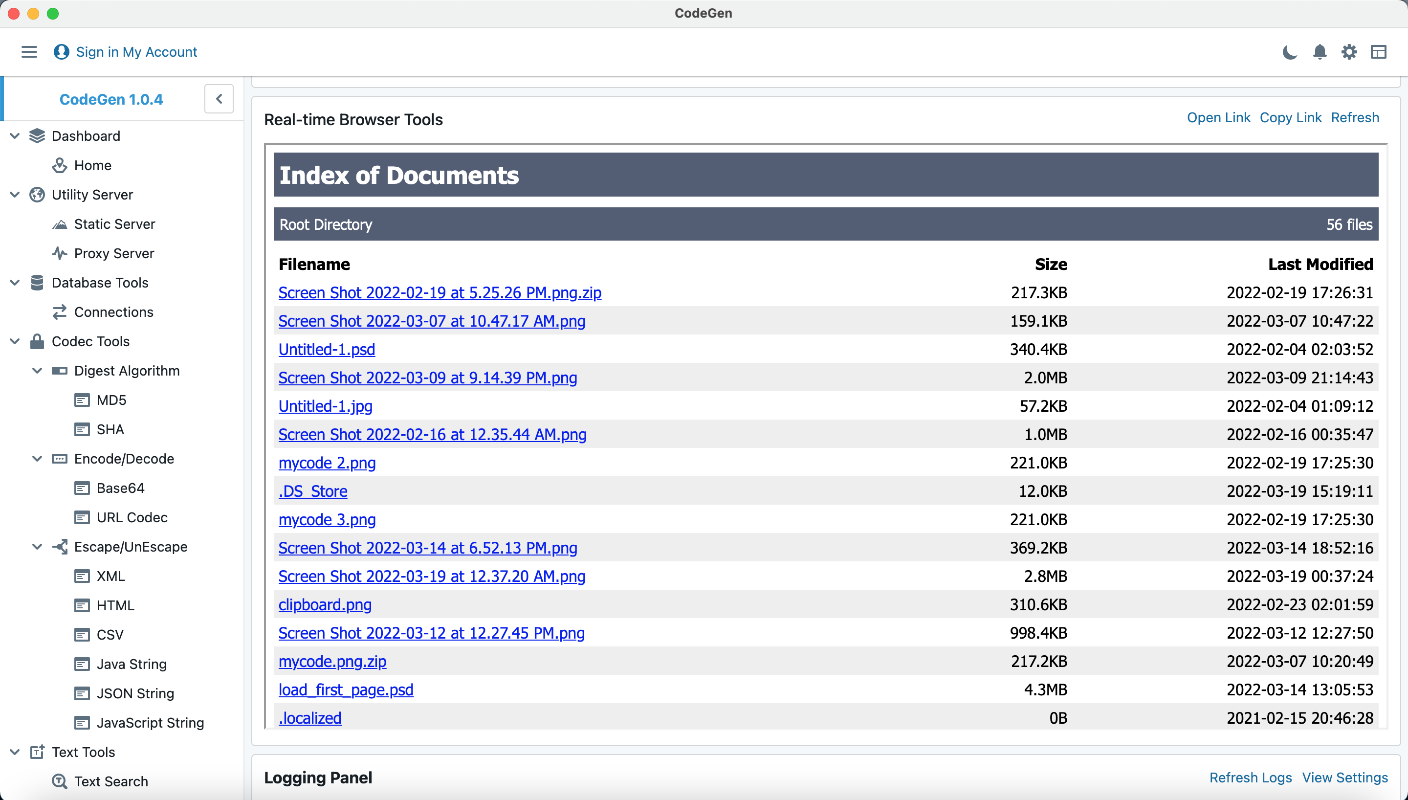Select the Static Server utility icon

[60, 223]
